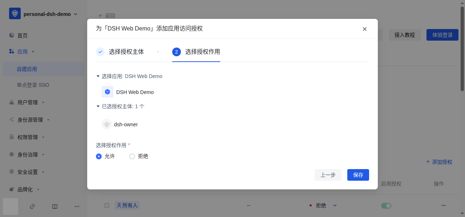This screenshot has width=465, height=217.
Task: Click the 上一步 button
Action: tap(328, 175)
